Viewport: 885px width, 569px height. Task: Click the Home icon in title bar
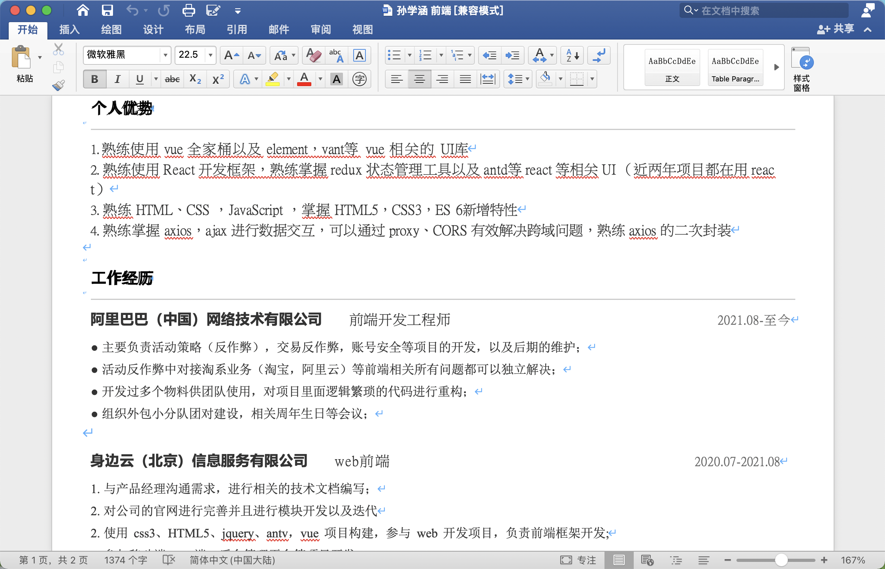tap(83, 10)
